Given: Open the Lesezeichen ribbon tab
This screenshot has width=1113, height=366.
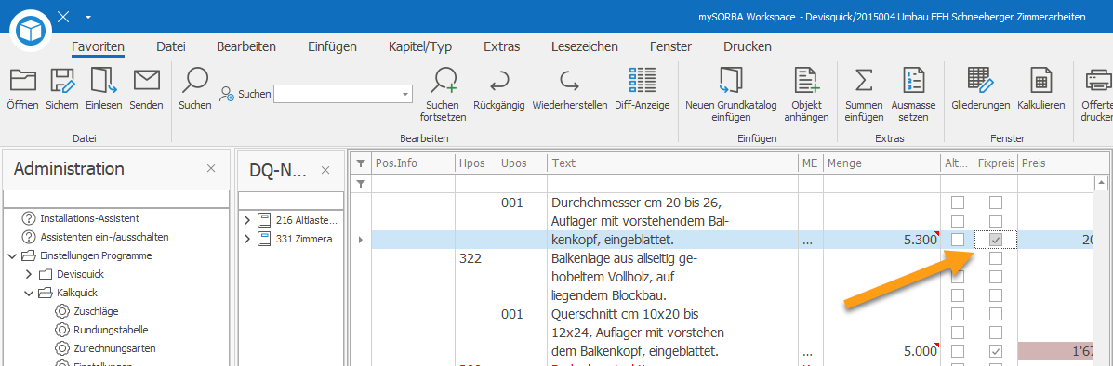Looking at the screenshot, I should tap(584, 46).
